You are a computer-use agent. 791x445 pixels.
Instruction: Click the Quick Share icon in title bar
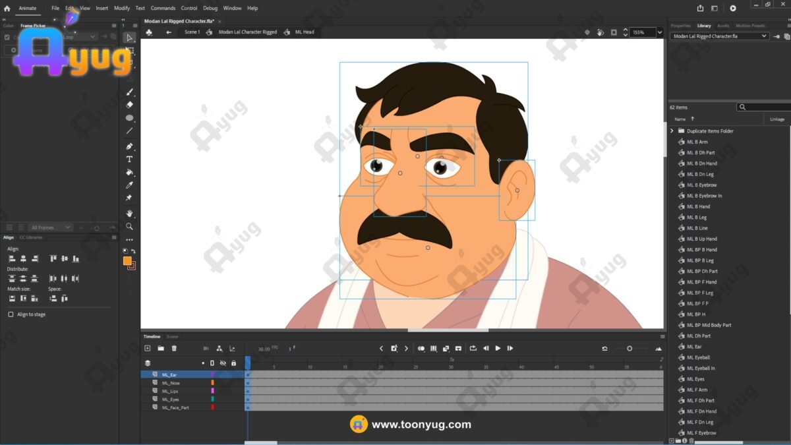700,8
